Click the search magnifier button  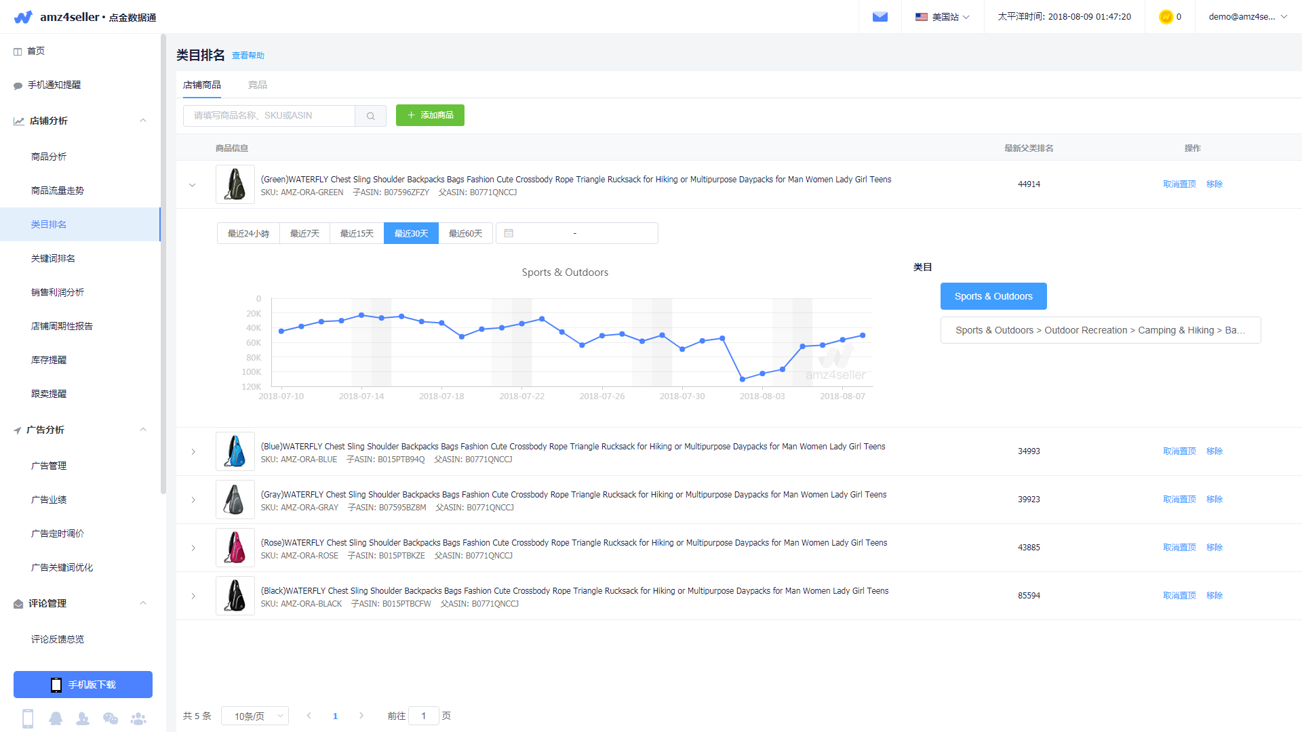(370, 116)
